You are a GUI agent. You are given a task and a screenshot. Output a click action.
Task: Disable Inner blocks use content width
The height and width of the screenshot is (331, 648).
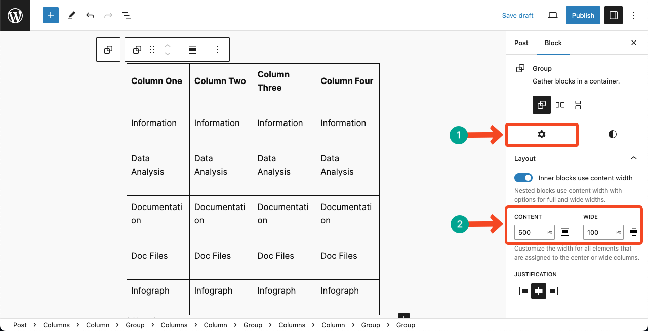(x=523, y=178)
